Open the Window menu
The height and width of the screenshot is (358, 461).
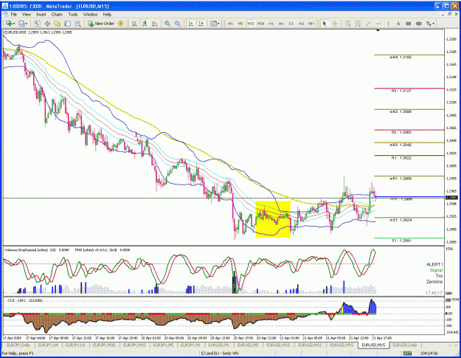pos(90,14)
